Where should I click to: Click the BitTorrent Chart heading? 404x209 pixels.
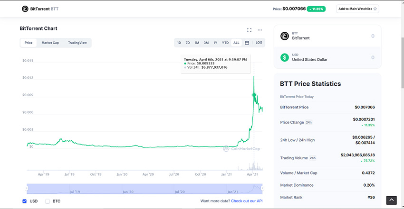point(38,28)
